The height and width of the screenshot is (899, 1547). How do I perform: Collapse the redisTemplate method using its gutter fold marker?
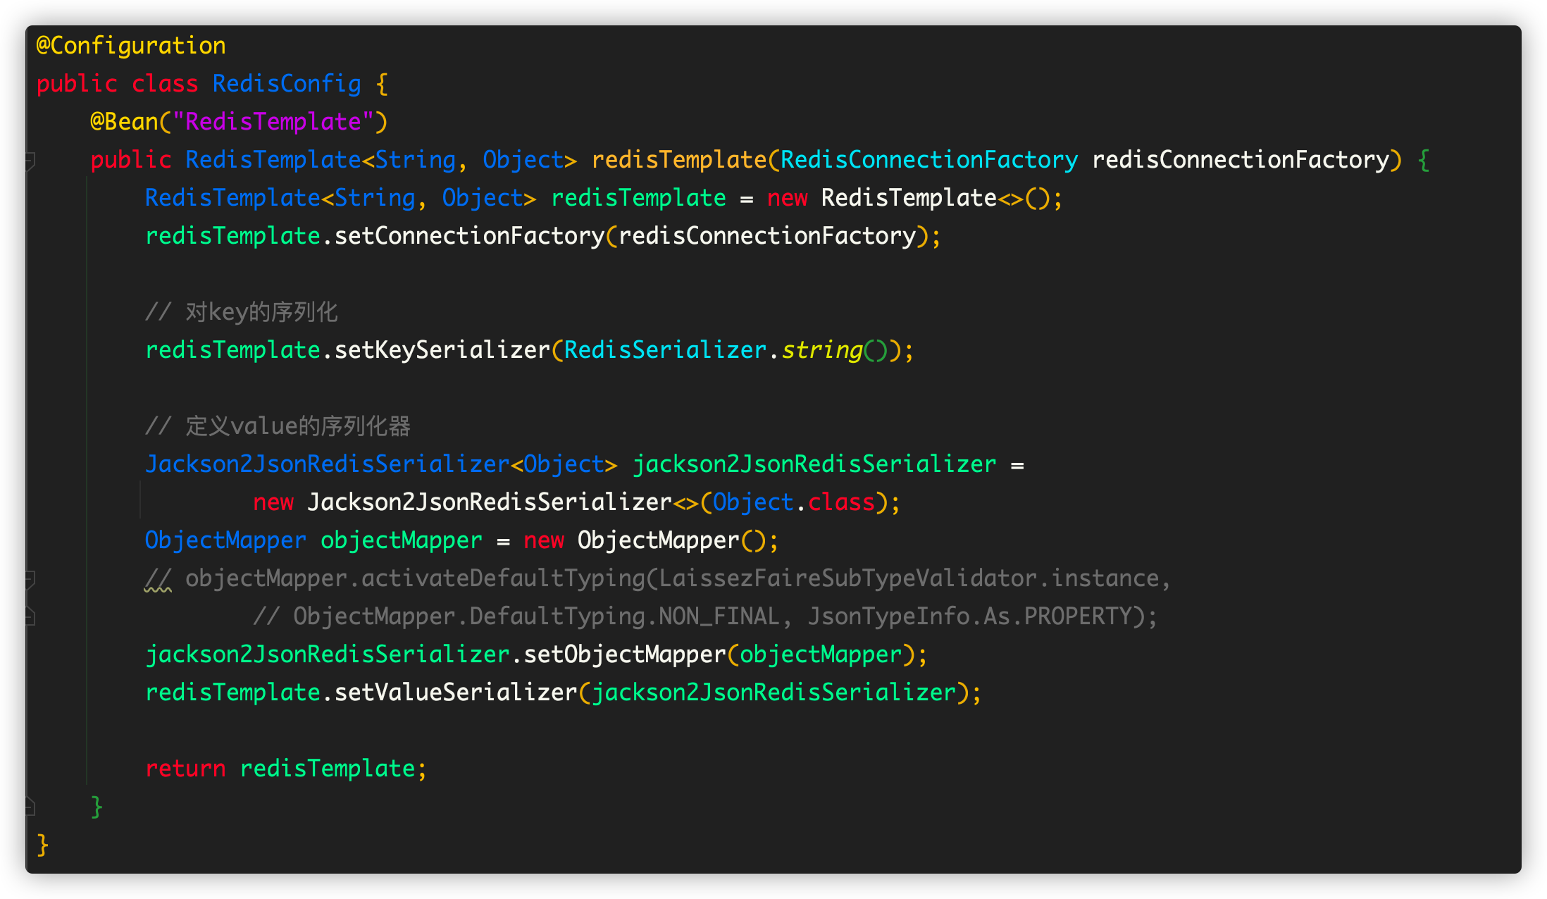click(x=30, y=161)
